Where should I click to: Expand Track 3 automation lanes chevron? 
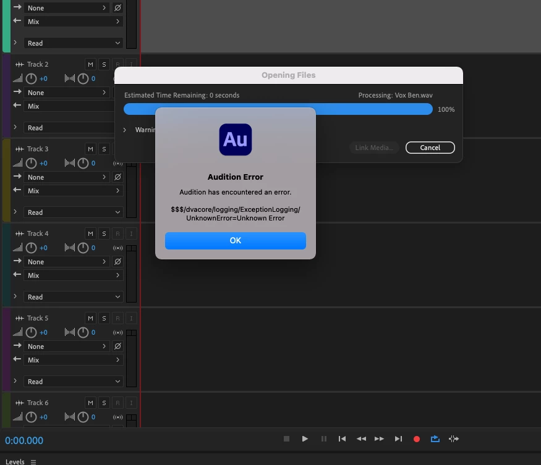tap(15, 212)
